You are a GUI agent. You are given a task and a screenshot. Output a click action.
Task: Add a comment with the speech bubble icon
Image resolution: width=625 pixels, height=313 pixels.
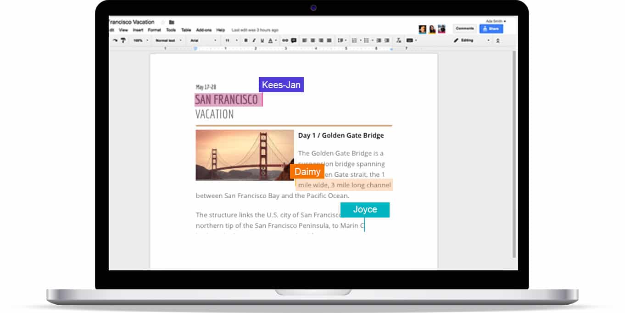pos(293,40)
